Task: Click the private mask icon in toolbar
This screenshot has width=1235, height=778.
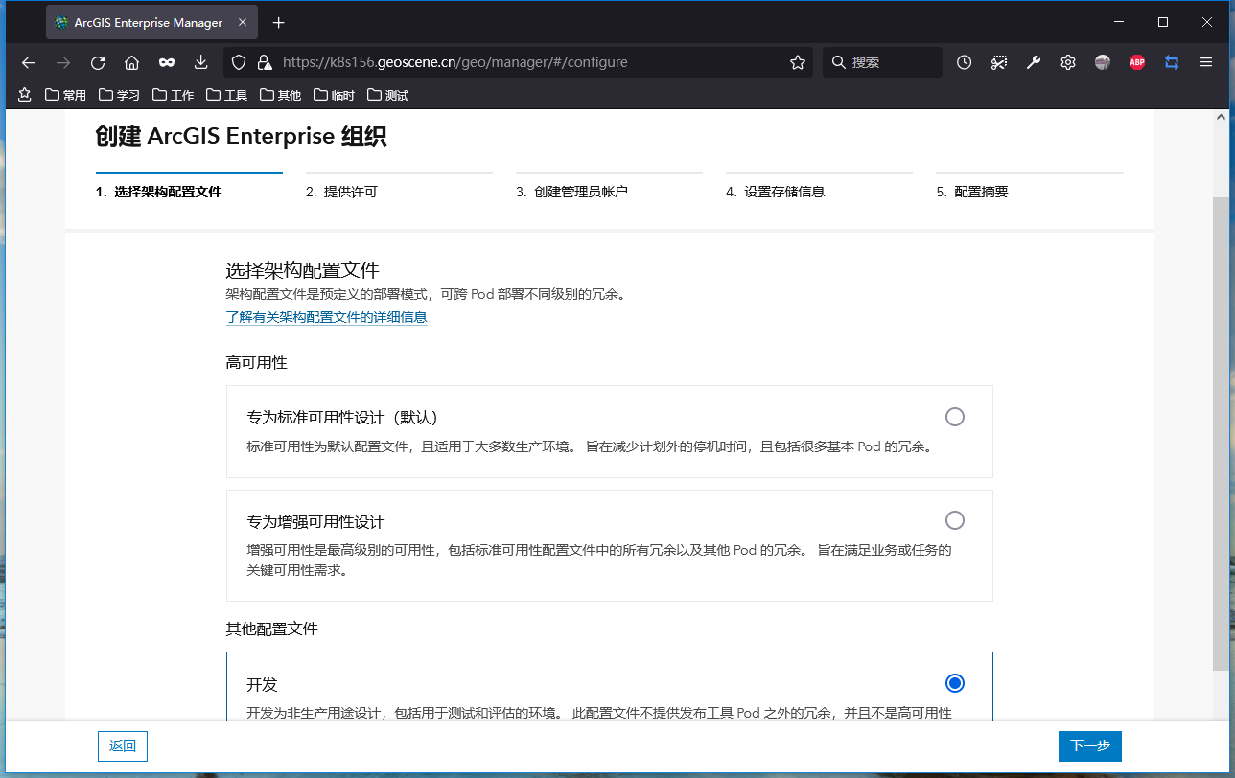Action: (x=167, y=62)
